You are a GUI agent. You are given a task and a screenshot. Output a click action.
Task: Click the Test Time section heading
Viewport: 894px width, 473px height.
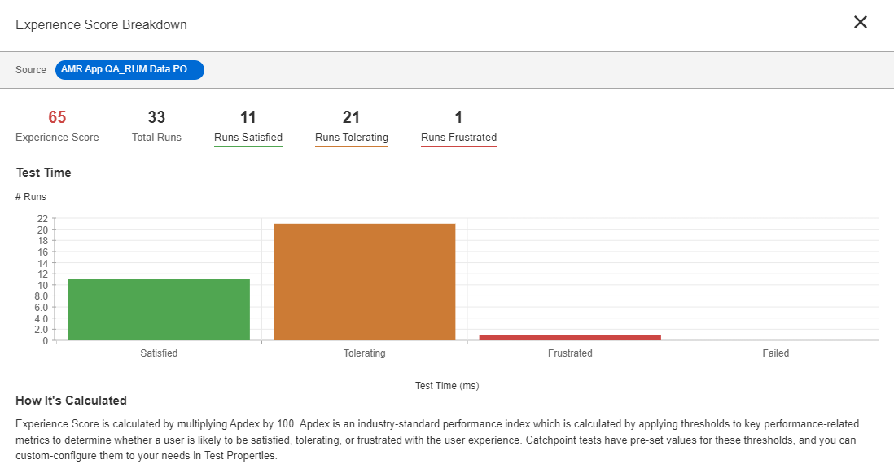click(x=43, y=173)
